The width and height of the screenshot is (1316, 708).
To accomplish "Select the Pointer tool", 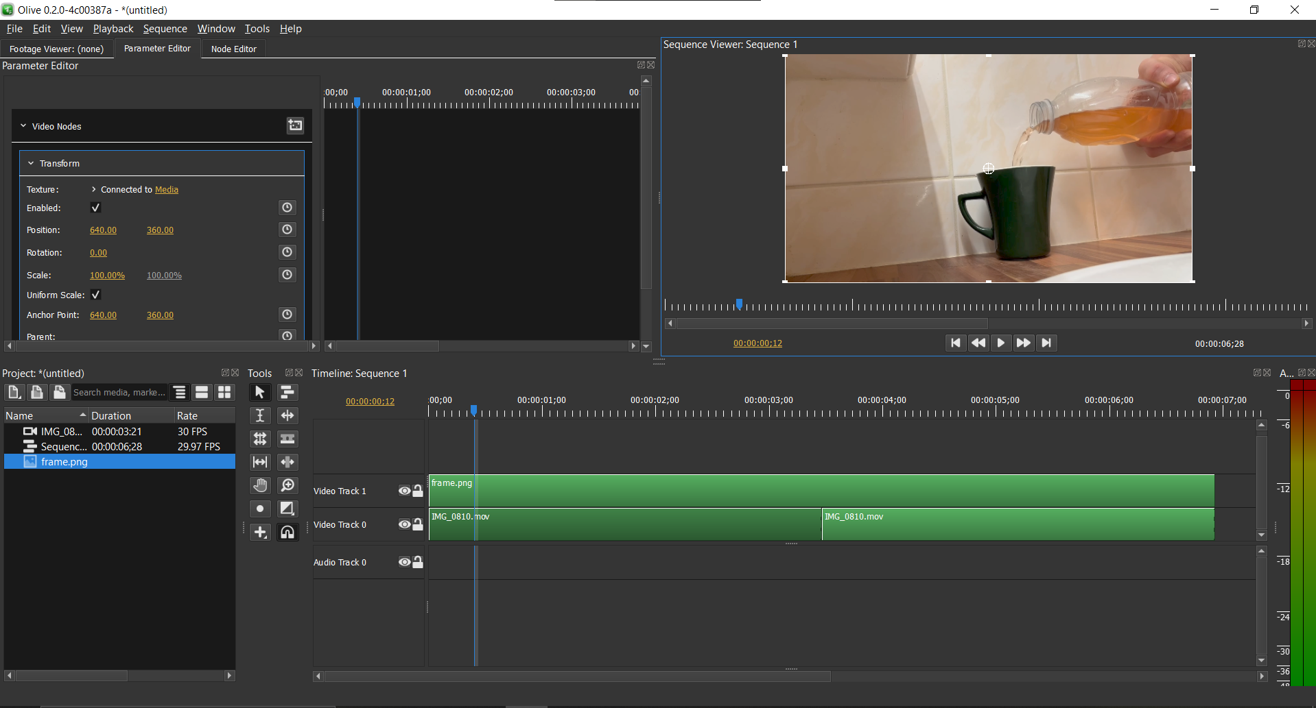I will [259, 392].
